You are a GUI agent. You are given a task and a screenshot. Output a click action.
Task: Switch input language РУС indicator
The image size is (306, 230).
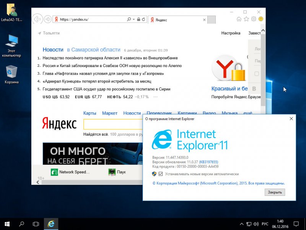(x=265, y=224)
